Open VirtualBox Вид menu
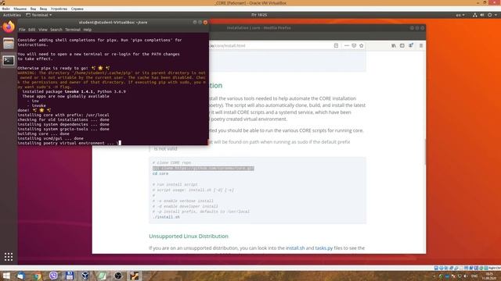The image size is (501, 281). (x=33, y=9)
